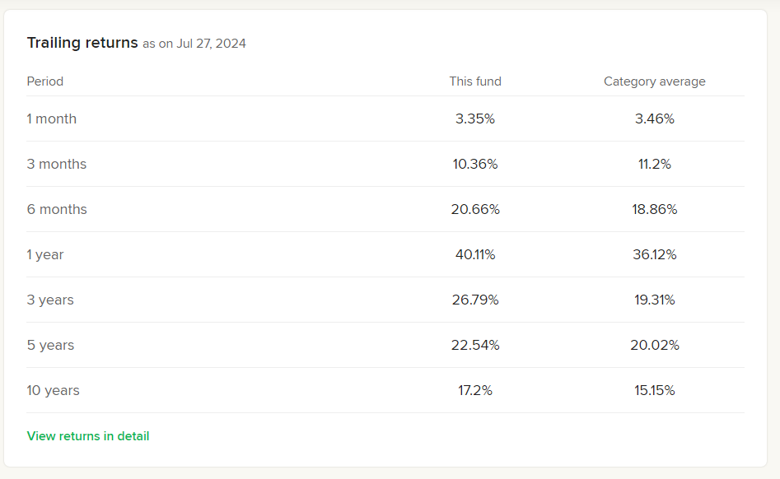Click the Category average column header
Image resolution: width=780 pixels, height=479 pixels.
point(654,81)
